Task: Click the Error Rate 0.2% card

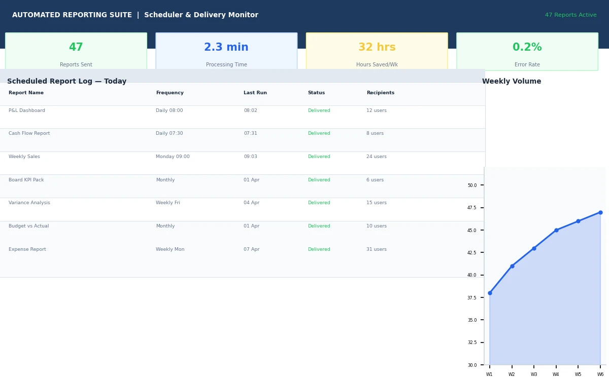Action: click(527, 52)
